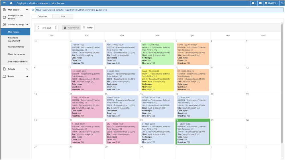The image size is (285, 160).
Task: Click the logout icon in top bar
Action: click(x=282, y=3)
